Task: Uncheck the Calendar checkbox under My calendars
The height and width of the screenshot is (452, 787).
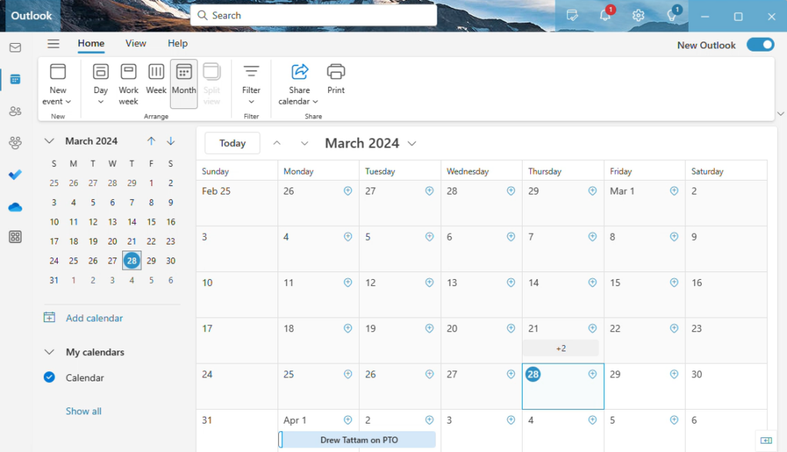Action: pos(49,377)
